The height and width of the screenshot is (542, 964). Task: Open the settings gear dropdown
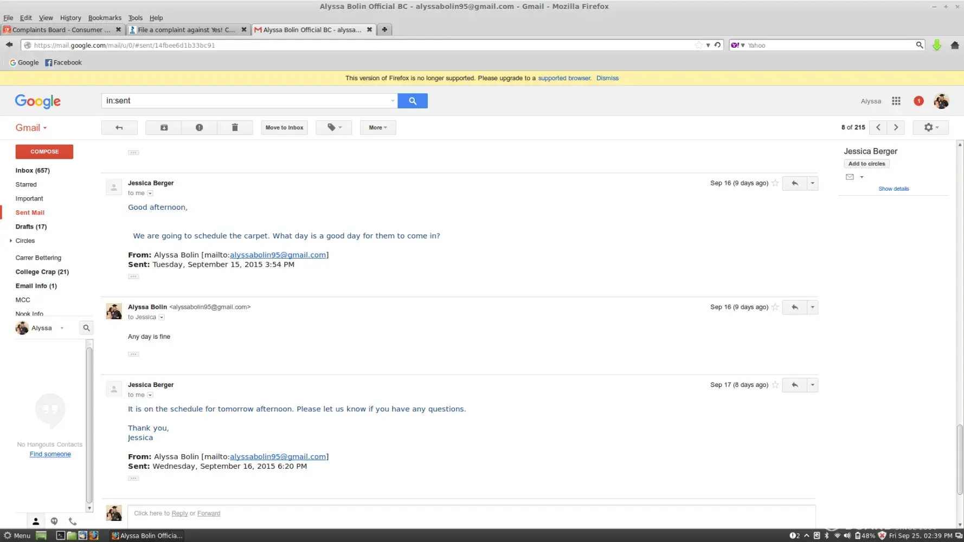pyautogui.click(x=931, y=127)
